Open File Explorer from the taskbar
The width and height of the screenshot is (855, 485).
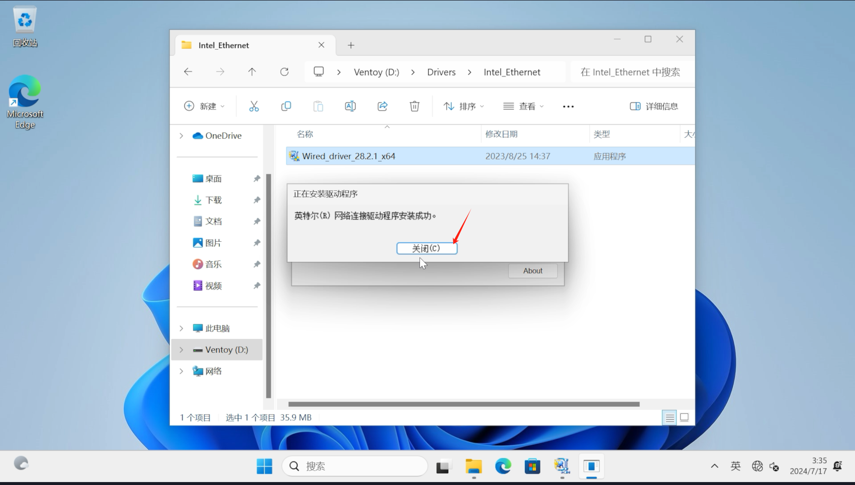pos(473,466)
